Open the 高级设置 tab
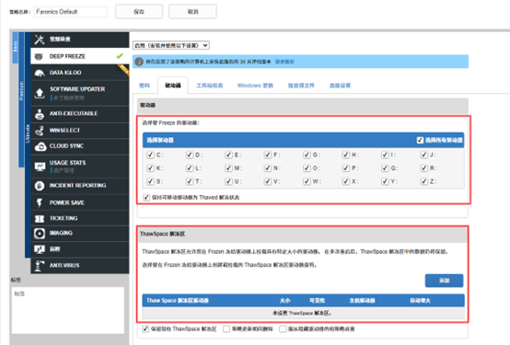 [x=340, y=86]
